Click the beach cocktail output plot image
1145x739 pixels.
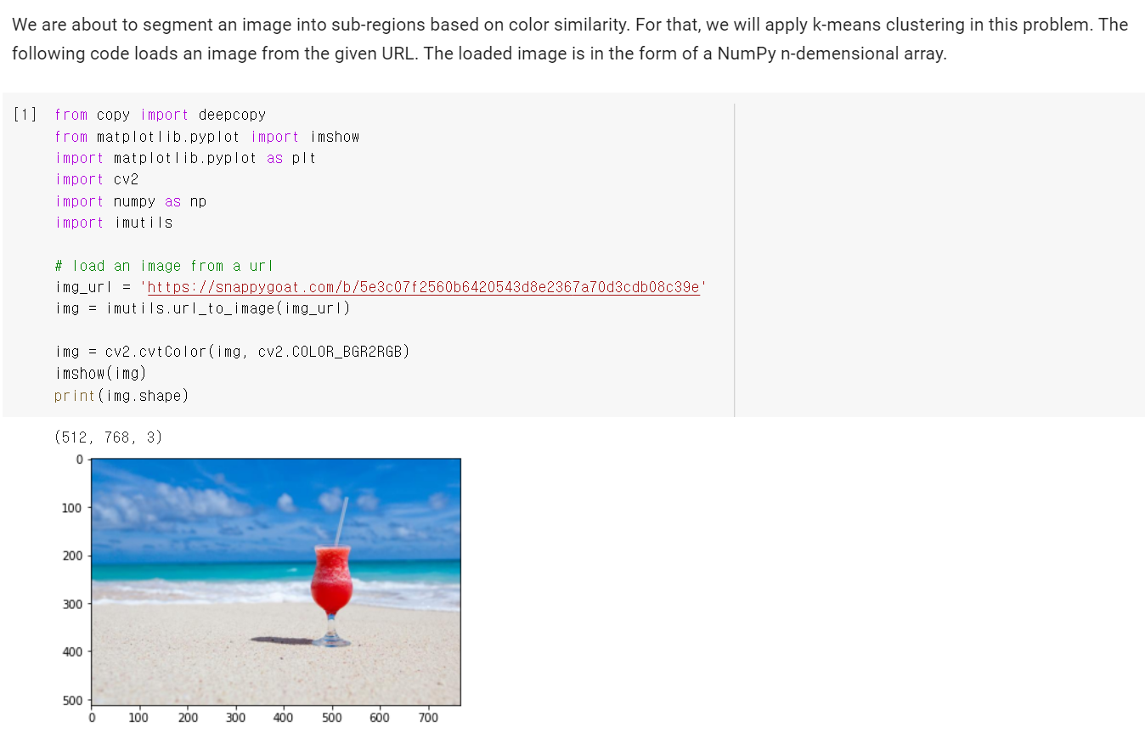[x=276, y=582]
